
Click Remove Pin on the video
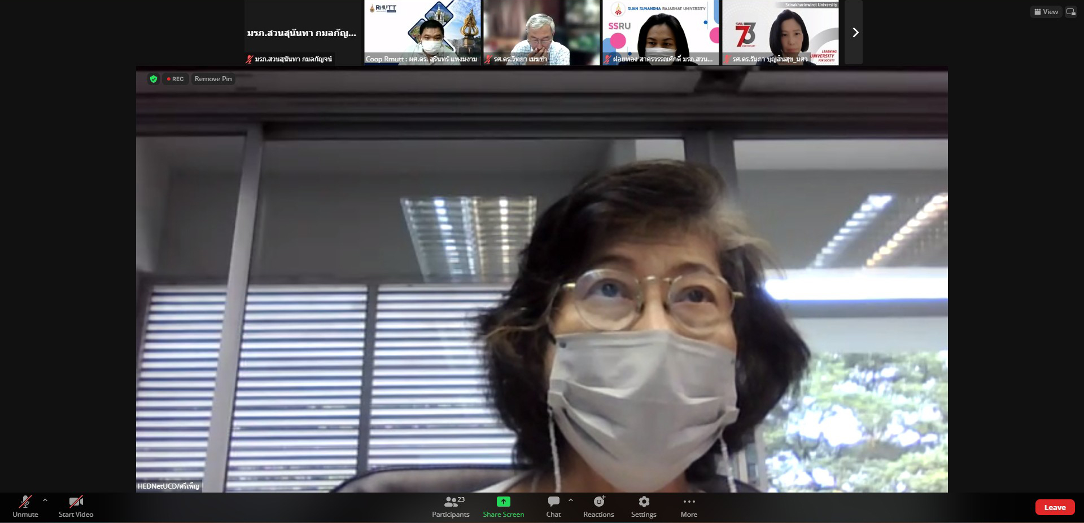[x=213, y=79]
